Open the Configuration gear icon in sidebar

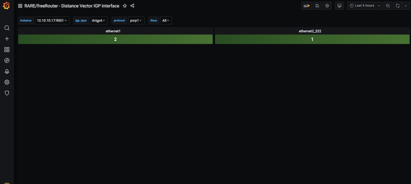(x=7, y=82)
